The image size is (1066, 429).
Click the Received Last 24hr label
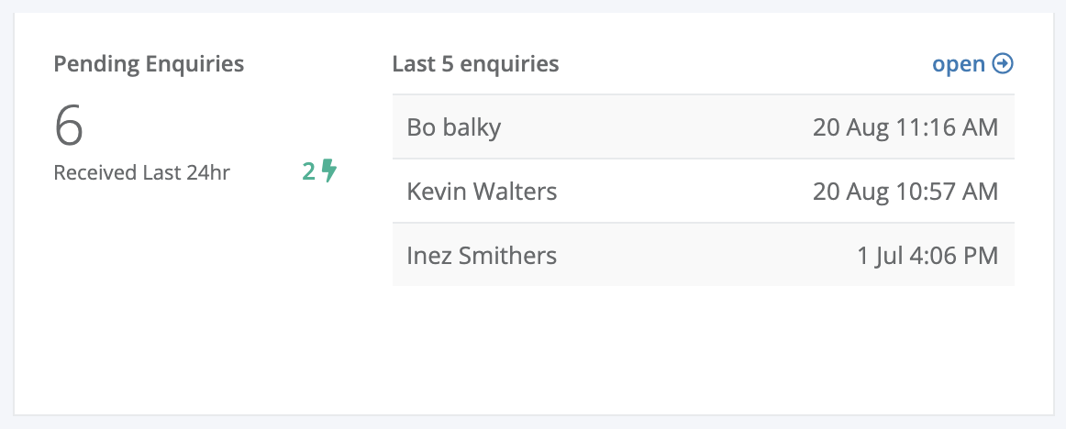[142, 173]
